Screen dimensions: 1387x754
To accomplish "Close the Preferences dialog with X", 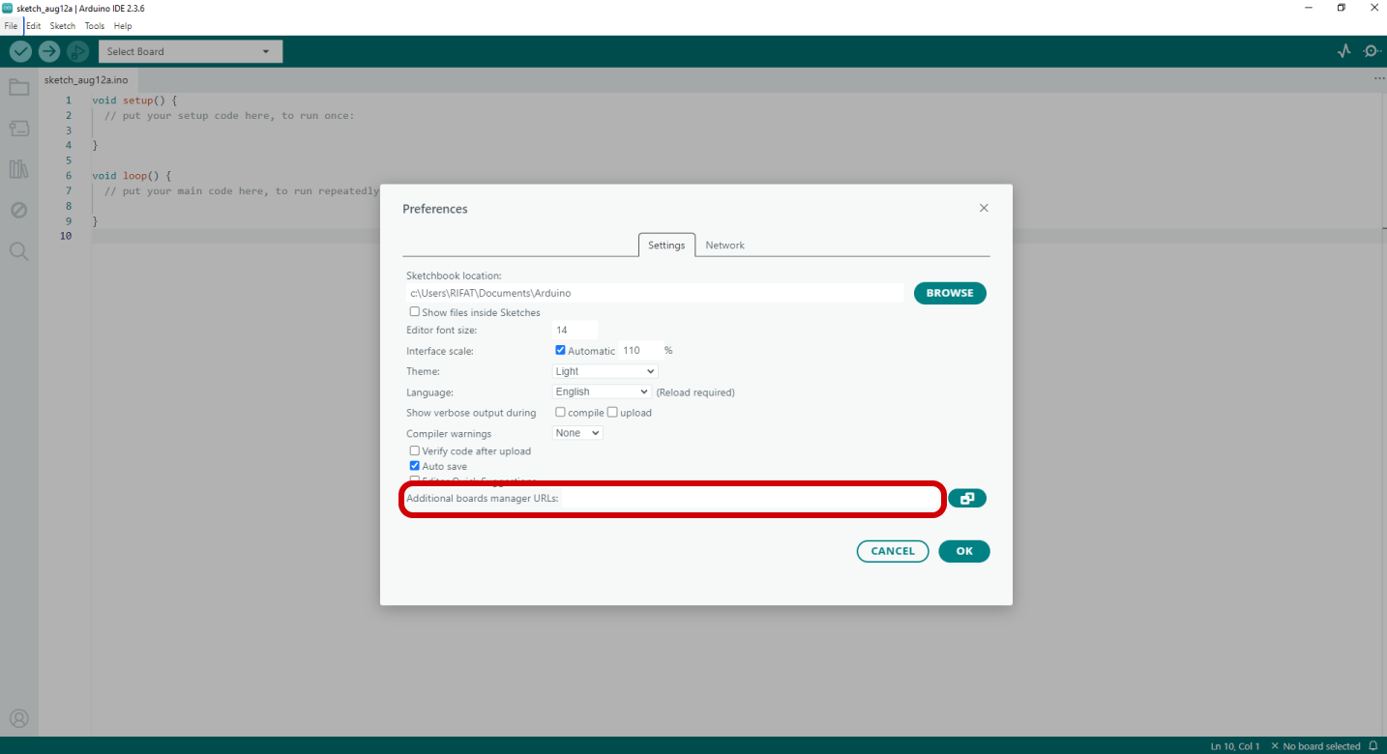I will pyautogui.click(x=984, y=208).
